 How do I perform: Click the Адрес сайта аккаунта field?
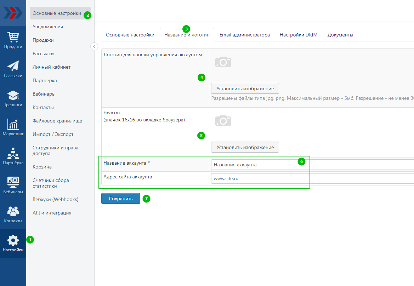(x=312, y=179)
